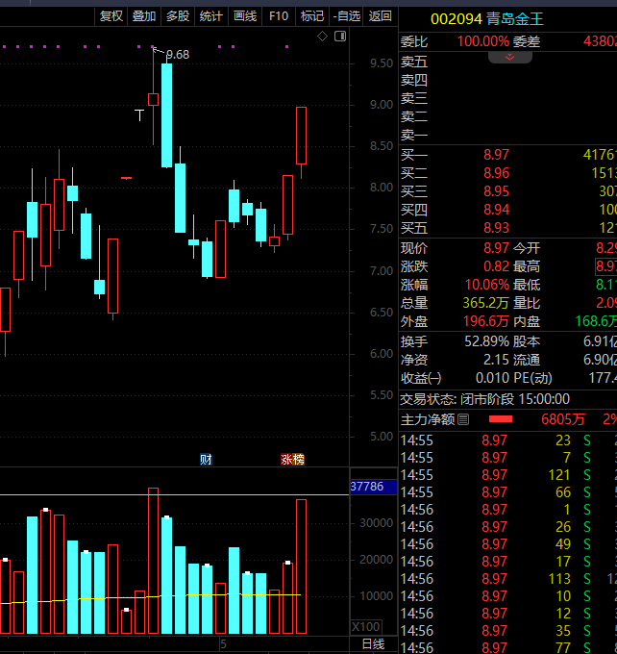Click the 卖一 ask row label
Image resolution: width=617 pixels, height=654 pixels.
point(414,136)
